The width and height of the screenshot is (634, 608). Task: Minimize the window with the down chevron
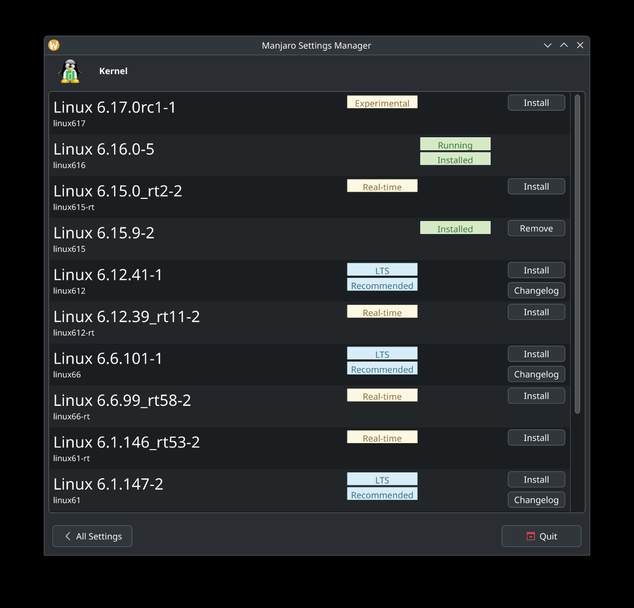click(547, 45)
